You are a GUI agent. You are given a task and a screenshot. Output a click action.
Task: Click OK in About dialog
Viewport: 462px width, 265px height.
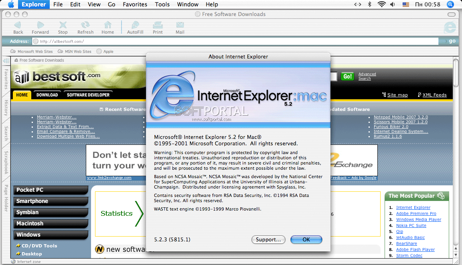tap(306, 240)
